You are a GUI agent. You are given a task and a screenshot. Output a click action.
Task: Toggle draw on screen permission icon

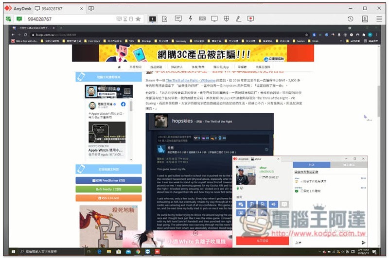(x=263, y=213)
